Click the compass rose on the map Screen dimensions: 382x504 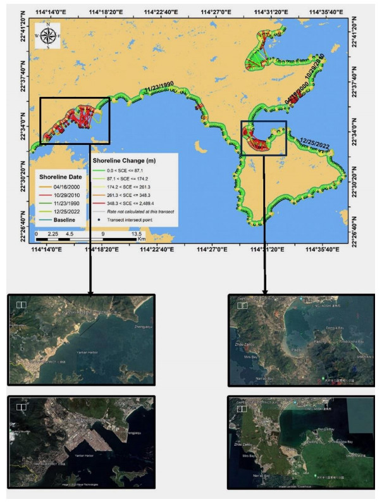(x=47, y=36)
